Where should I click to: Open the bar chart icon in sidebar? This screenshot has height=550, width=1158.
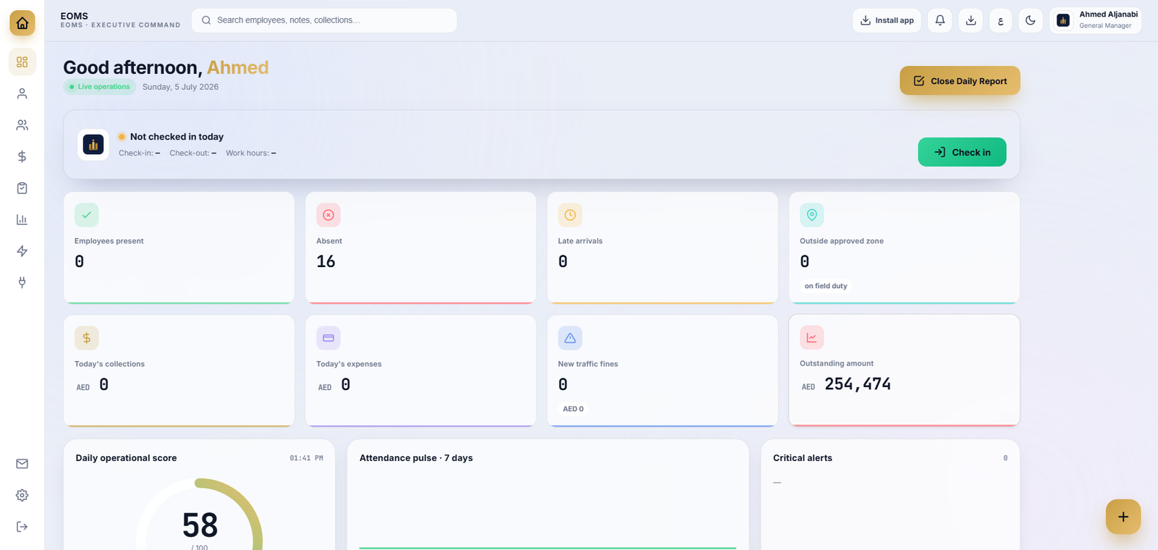point(22,219)
